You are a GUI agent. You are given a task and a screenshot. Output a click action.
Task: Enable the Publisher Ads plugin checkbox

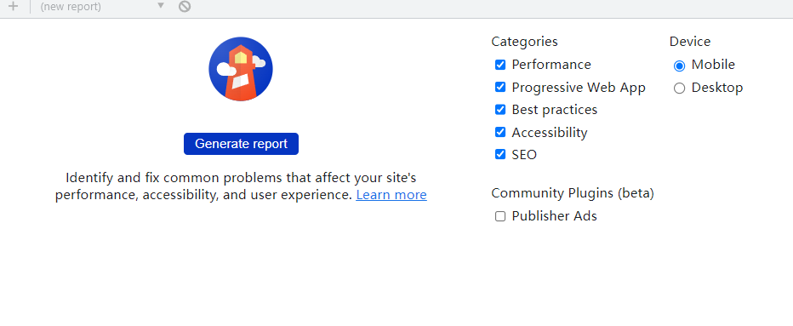[x=500, y=217]
